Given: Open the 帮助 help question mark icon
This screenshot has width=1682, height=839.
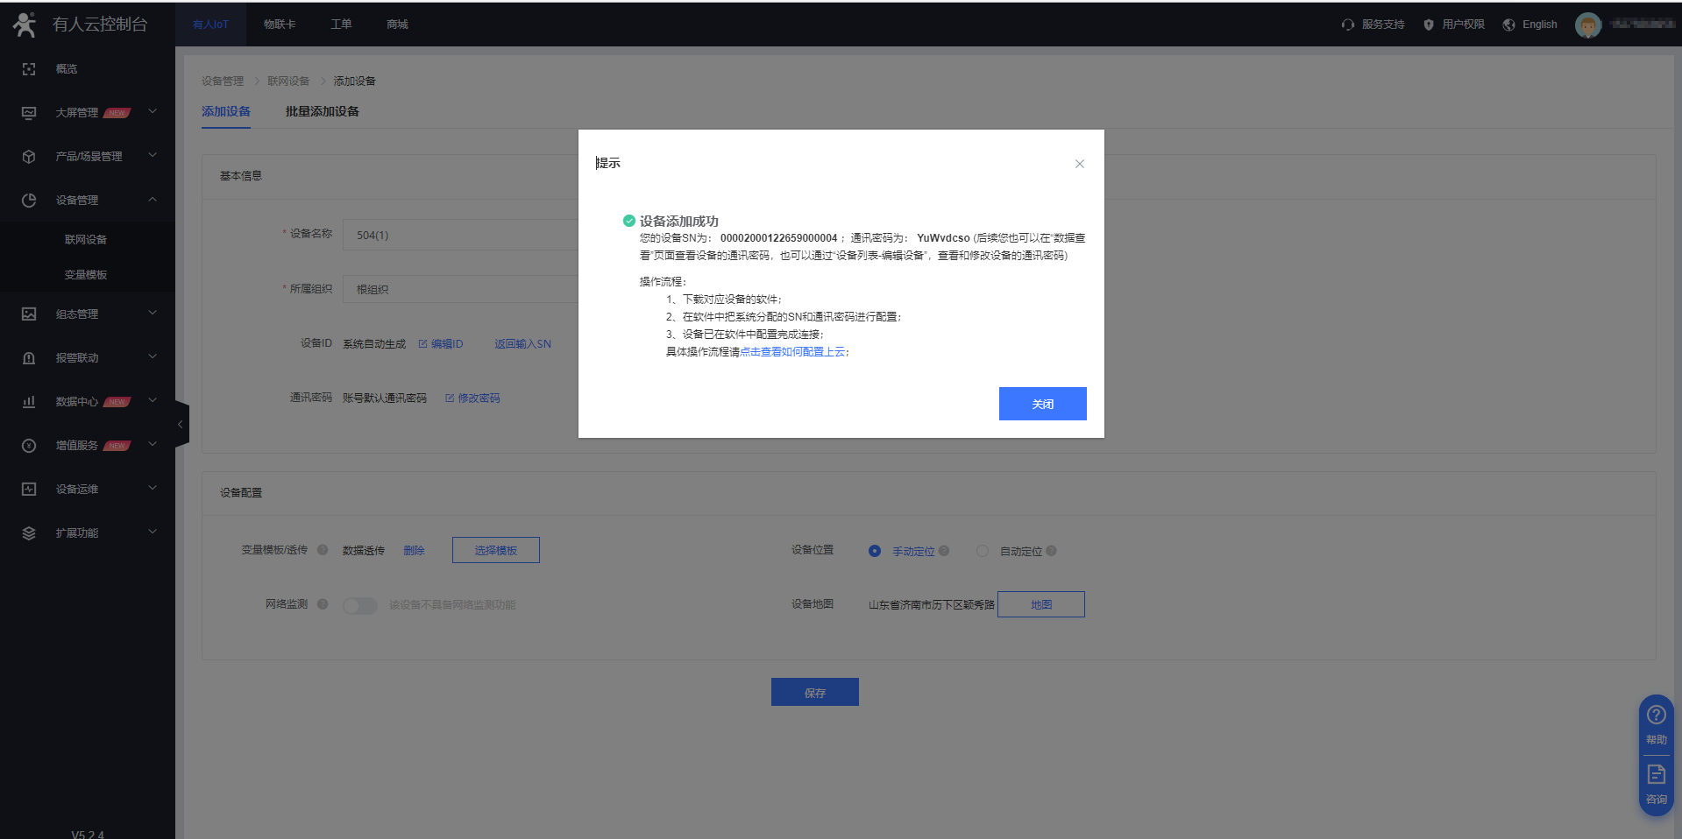Looking at the screenshot, I should pos(1656,716).
